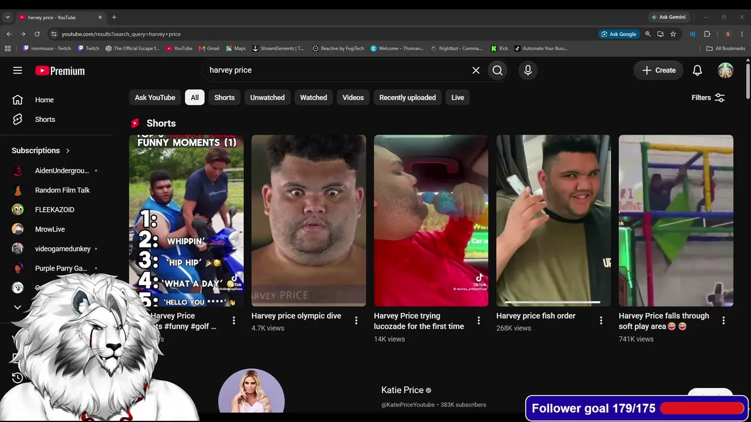Select the Live filter chip
Image resolution: width=751 pixels, height=422 pixels.
coord(458,98)
